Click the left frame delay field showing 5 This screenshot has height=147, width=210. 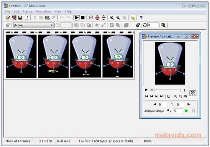163,105
